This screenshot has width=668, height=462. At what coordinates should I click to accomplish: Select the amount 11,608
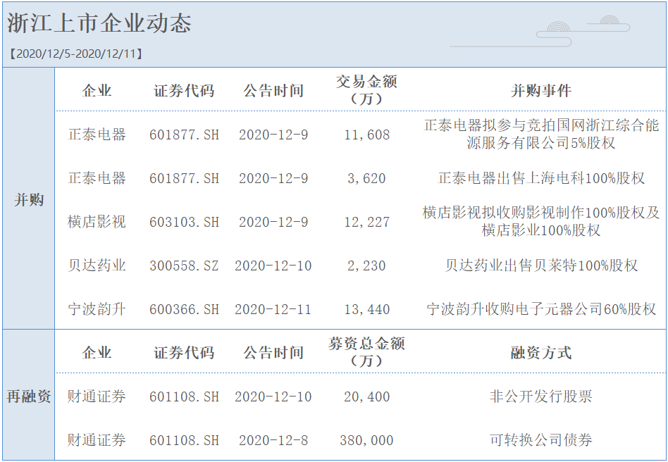(367, 135)
